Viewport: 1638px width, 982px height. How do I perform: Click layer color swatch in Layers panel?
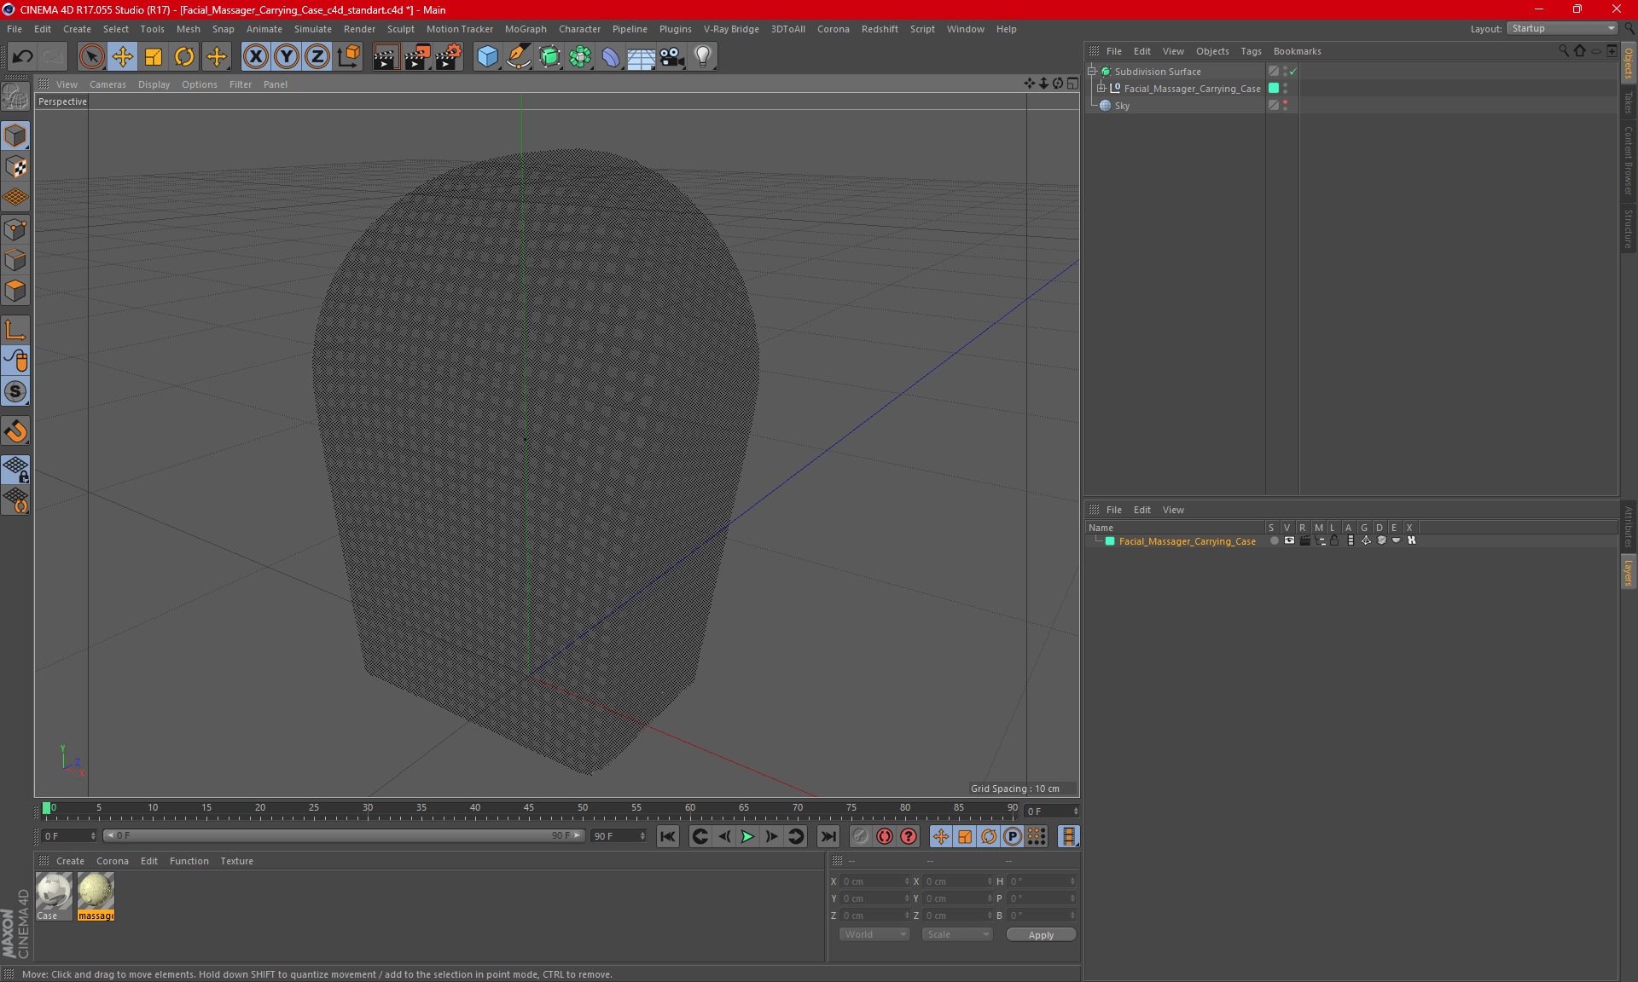[1110, 541]
